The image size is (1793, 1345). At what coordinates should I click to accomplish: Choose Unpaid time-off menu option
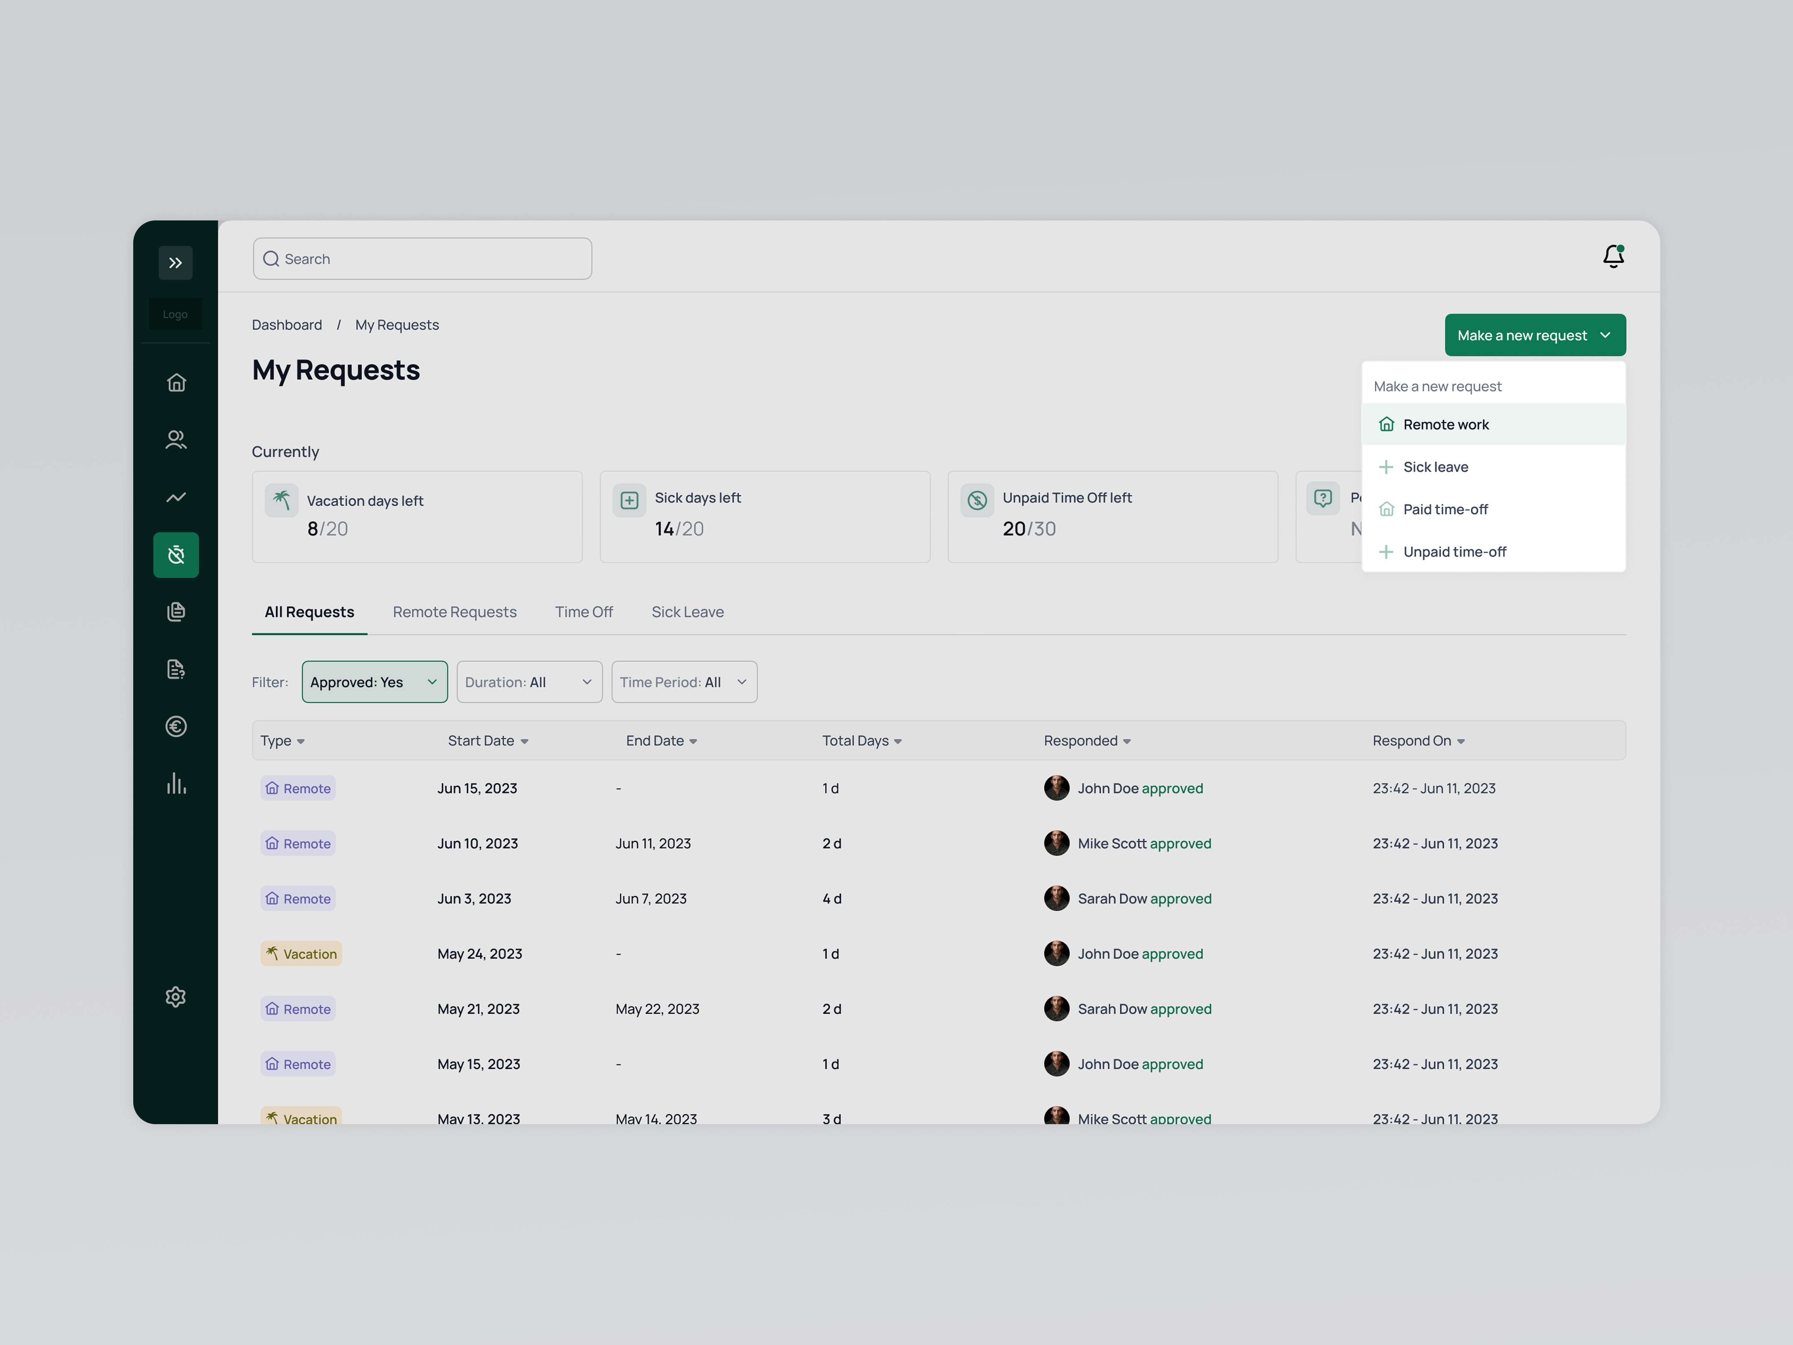click(x=1454, y=552)
